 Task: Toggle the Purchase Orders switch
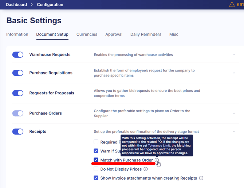pos(18,113)
